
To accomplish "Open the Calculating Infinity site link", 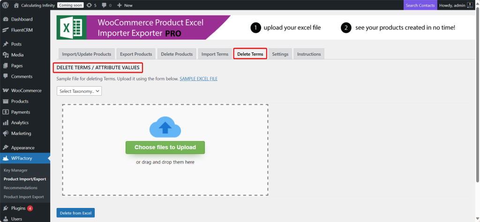I will coord(38,5).
